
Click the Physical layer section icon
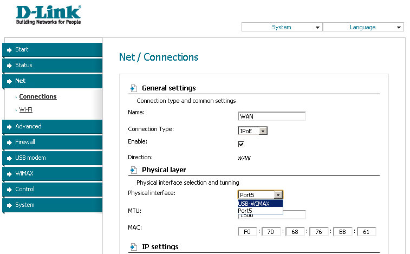pos(133,170)
